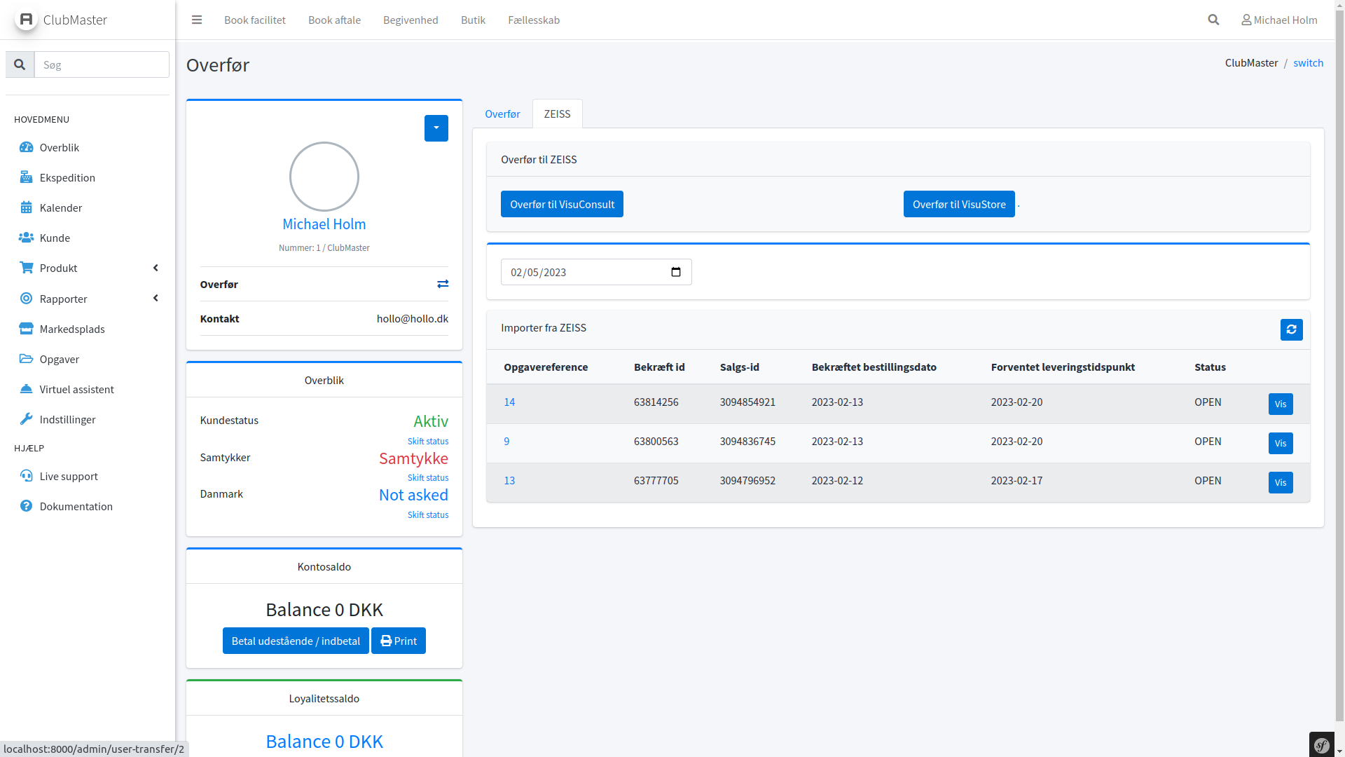Viewport: 1345px width, 757px height.
Task: Click the refresh icon in Importer fra ZEISS
Action: [1291, 329]
